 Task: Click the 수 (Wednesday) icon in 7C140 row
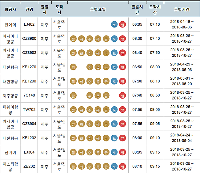click(x=90, y=95)
